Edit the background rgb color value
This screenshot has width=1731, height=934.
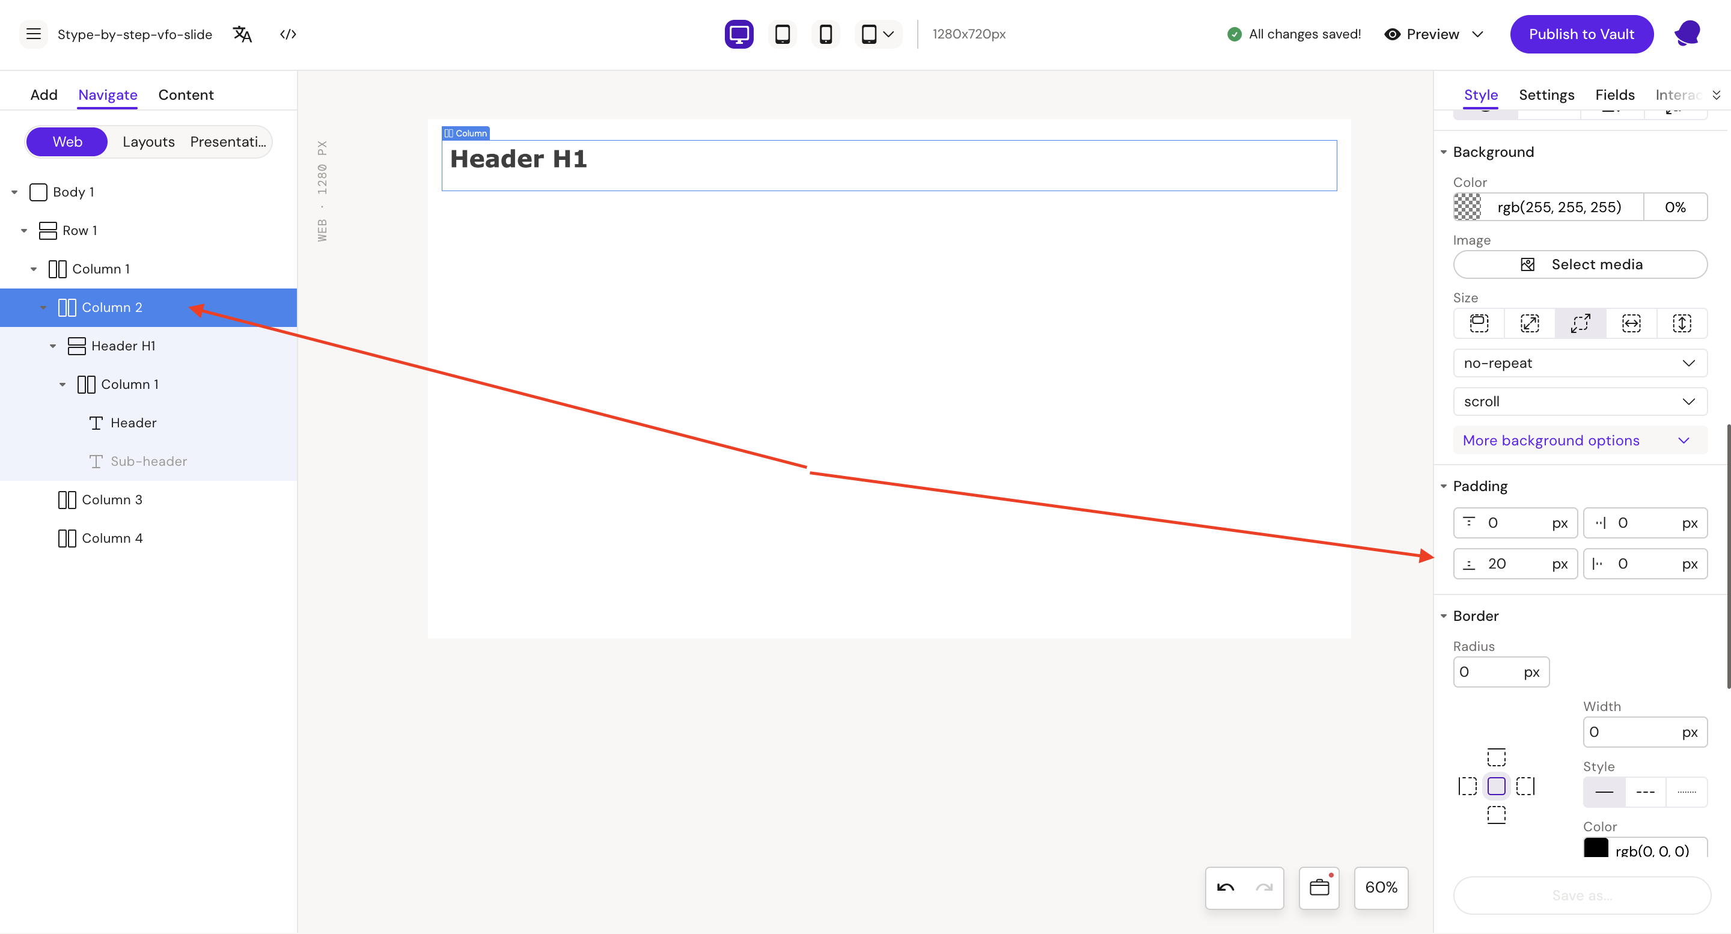click(1559, 207)
